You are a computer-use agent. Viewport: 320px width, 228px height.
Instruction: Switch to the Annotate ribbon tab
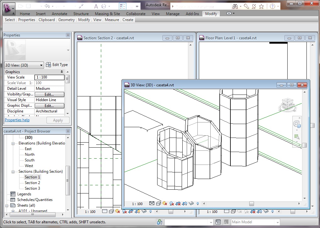pos(59,14)
